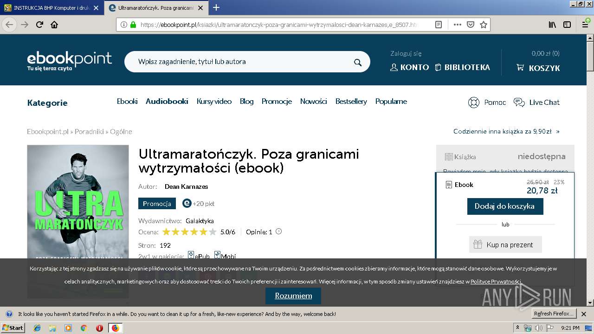Open Opinie: 1 reviews link

[x=259, y=232]
